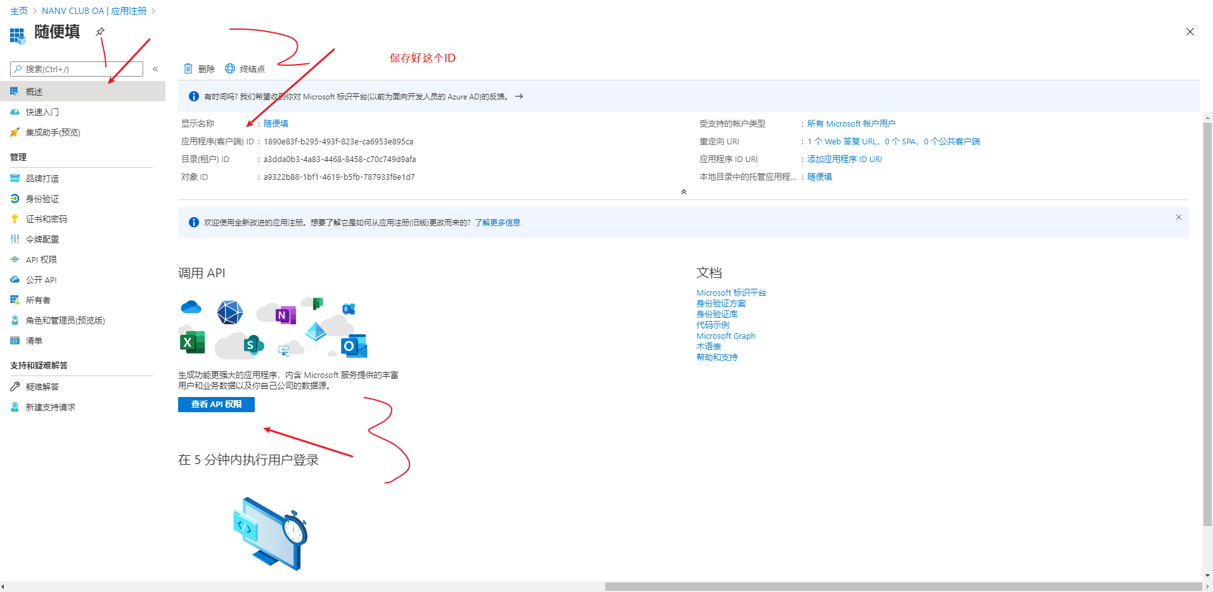
Task: Click the 令牌配置 bars icon
Action: click(x=15, y=239)
